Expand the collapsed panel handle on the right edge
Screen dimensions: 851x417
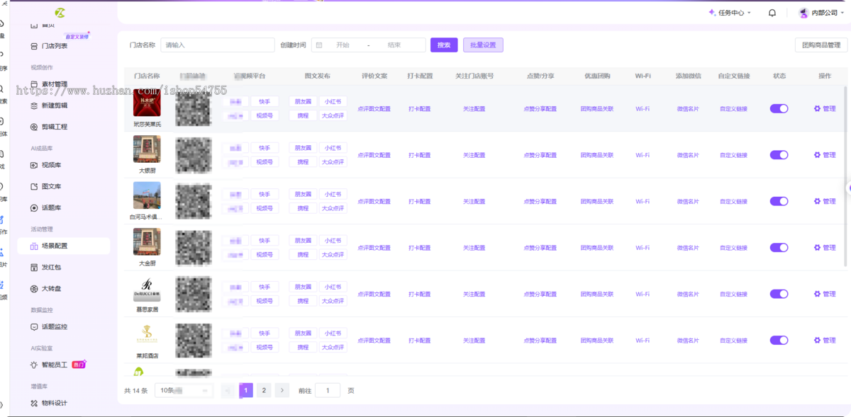pos(849,188)
